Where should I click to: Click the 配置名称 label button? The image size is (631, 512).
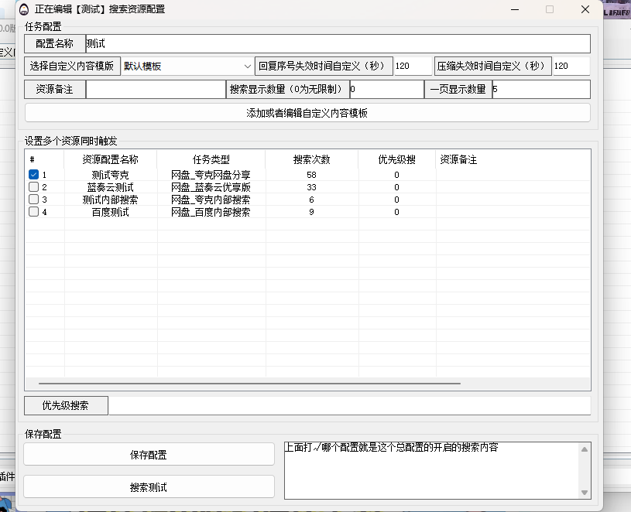(x=53, y=43)
